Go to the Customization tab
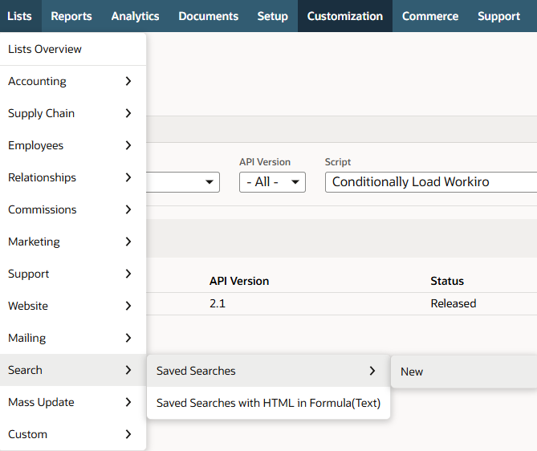The height and width of the screenshot is (451, 537). click(x=344, y=16)
